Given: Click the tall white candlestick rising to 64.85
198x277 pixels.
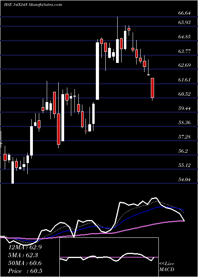Looking at the screenshot, I should pyautogui.click(x=97, y=71).
